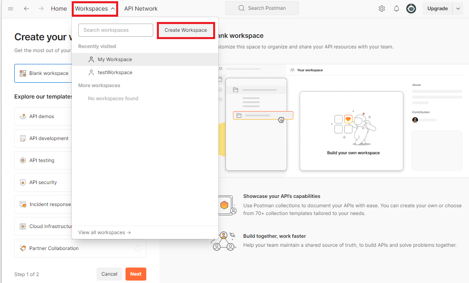Click the contributor avatar in preview
The width and height of the screenshot is (469, 283).
coord(415,120)
